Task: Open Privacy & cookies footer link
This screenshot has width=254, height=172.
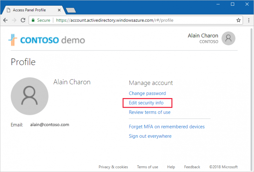Action: [113, 167]
